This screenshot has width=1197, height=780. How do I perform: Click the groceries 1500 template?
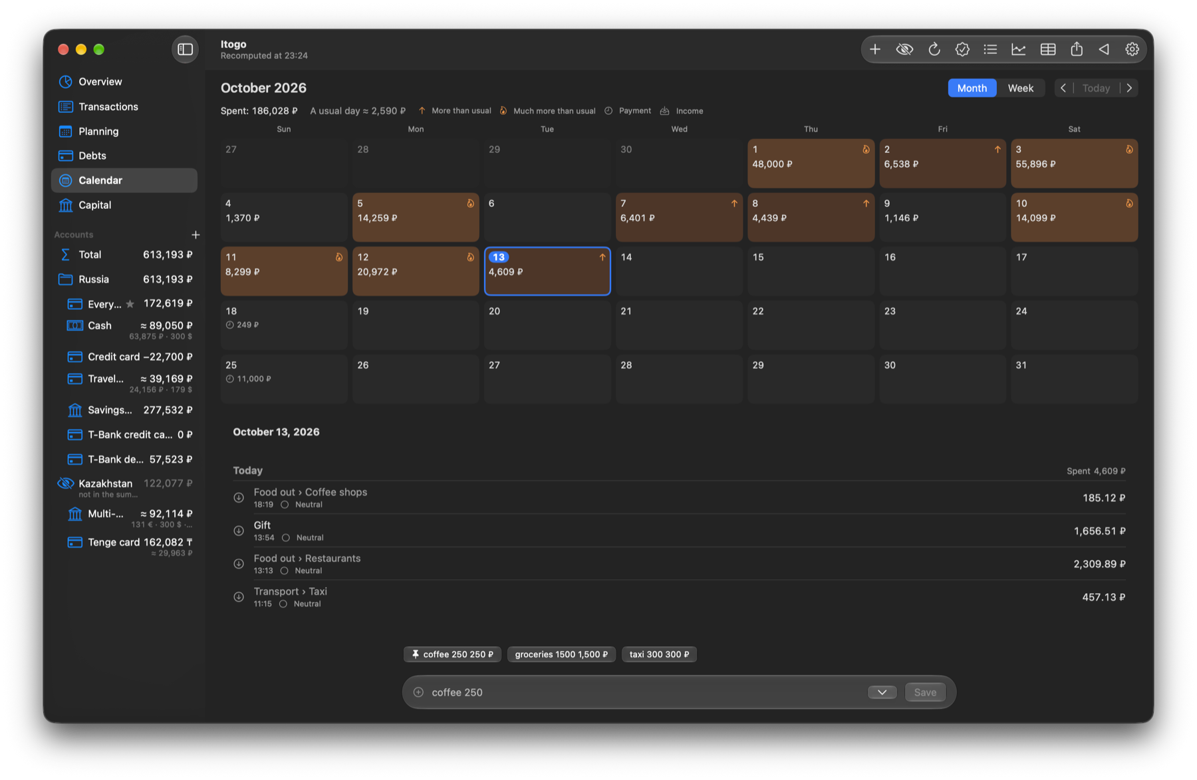click(561, 654)
